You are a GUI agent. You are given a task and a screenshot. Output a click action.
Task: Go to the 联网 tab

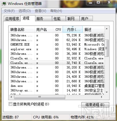click(x=73, y=19)
